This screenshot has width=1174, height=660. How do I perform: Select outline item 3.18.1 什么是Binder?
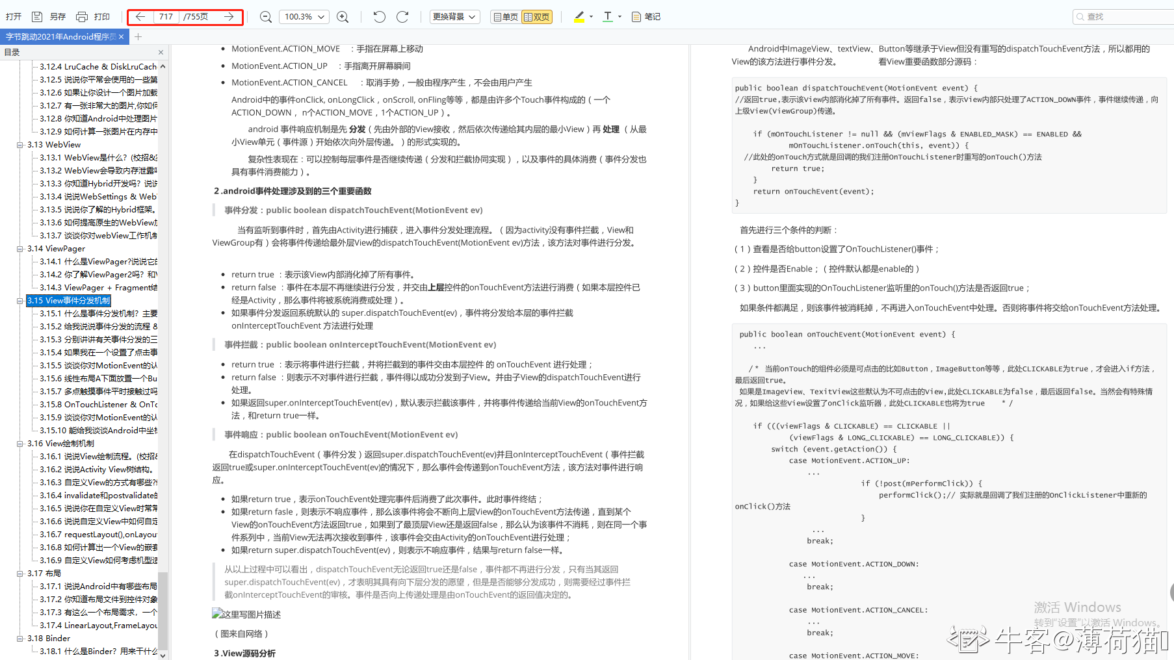98,652
